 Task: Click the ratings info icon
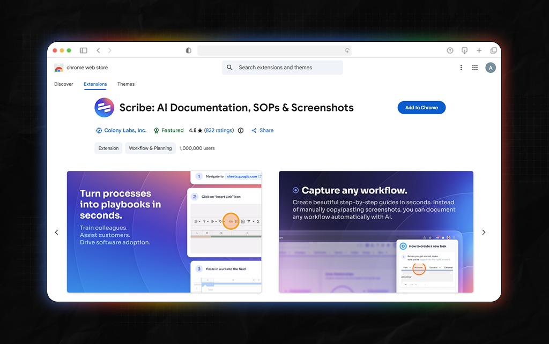click(241, 131)
